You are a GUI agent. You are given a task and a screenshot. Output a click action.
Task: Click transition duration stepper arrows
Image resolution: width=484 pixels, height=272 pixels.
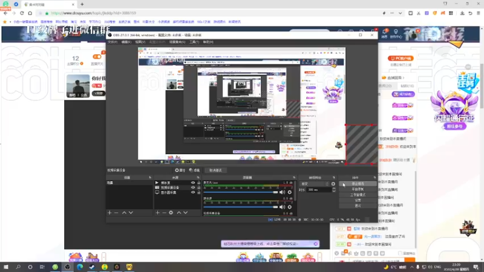tap(334, 190)
